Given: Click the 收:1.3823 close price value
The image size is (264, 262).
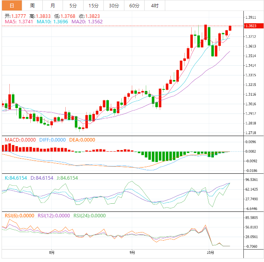Looking at the screenshot, I should (89, 16).
